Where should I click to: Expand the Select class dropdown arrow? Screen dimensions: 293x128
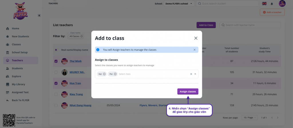[x=195, y=74]
